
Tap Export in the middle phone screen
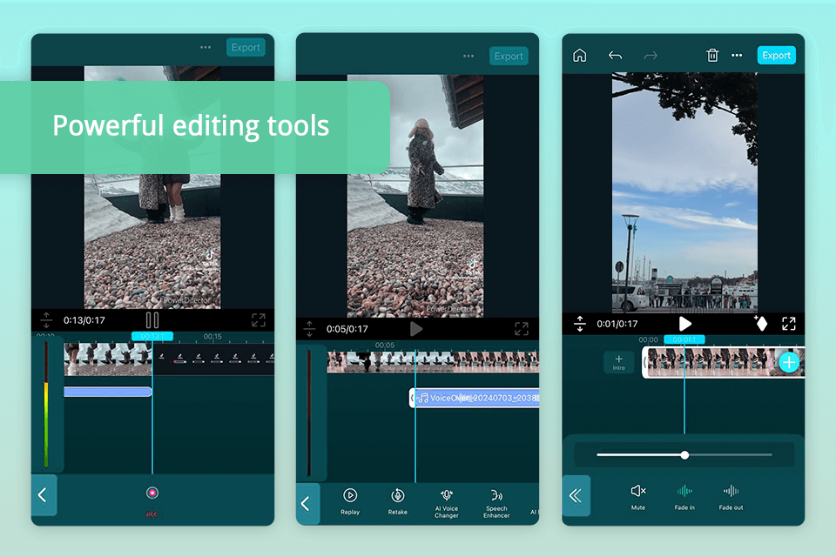[509, 56]
